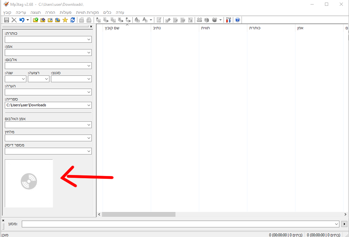Sort by the נתיב column header

coord(175,28)
